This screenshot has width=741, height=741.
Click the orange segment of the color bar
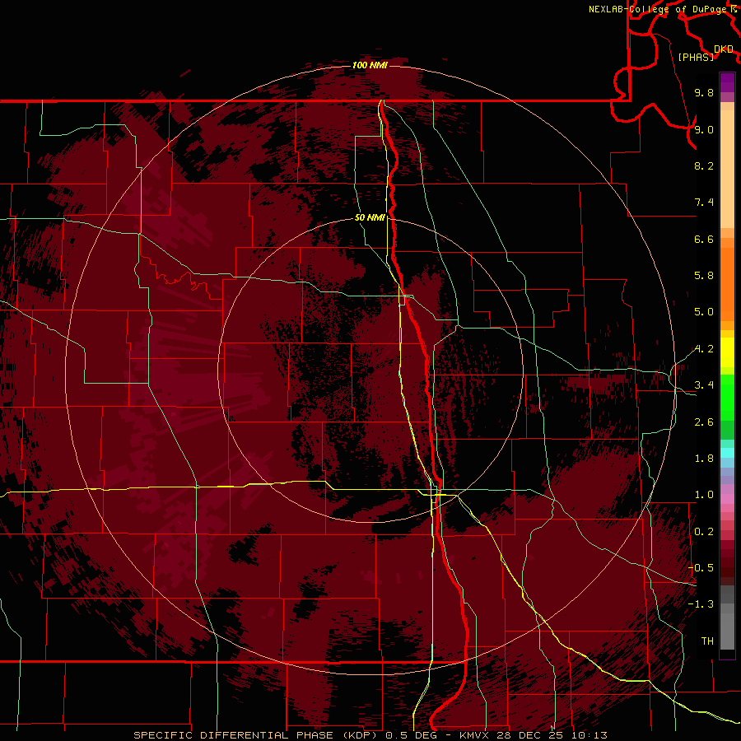coord(727,283)
